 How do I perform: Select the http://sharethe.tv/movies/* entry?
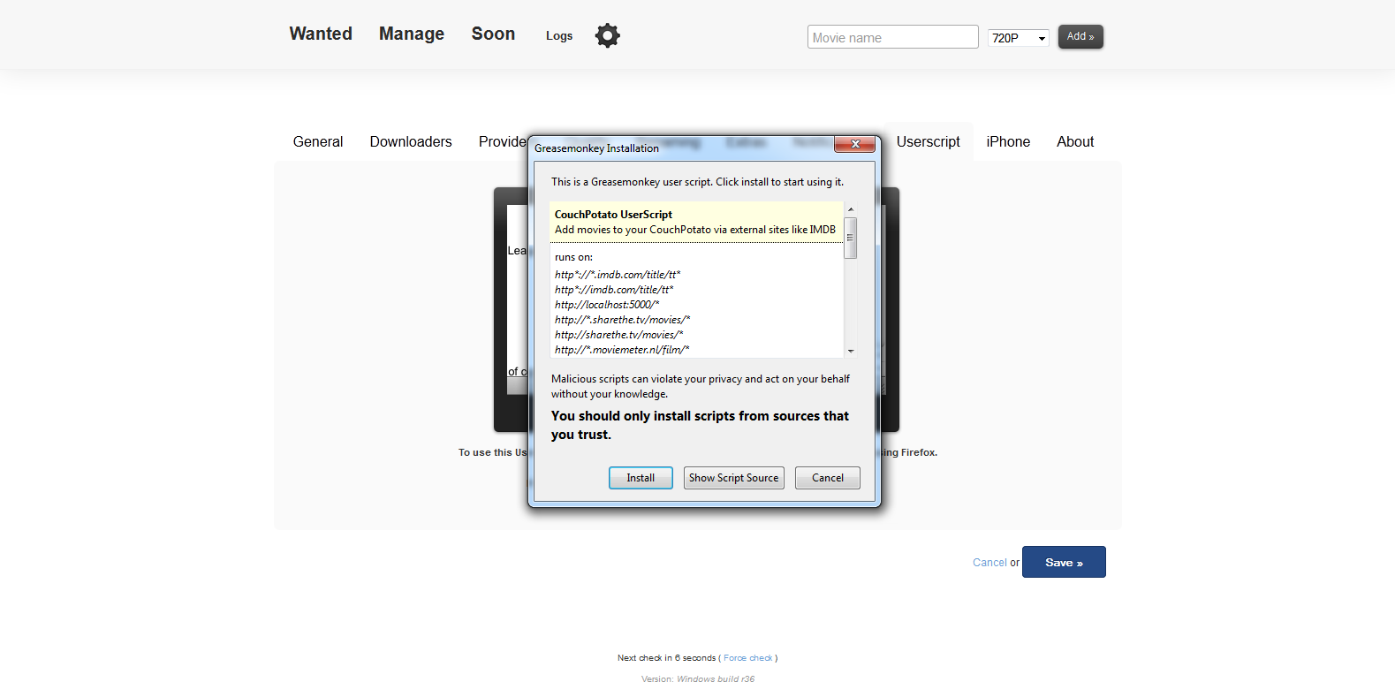[x=619, y=335]
